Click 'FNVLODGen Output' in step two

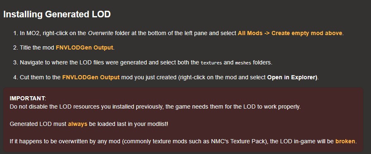(x=84, y=47)
